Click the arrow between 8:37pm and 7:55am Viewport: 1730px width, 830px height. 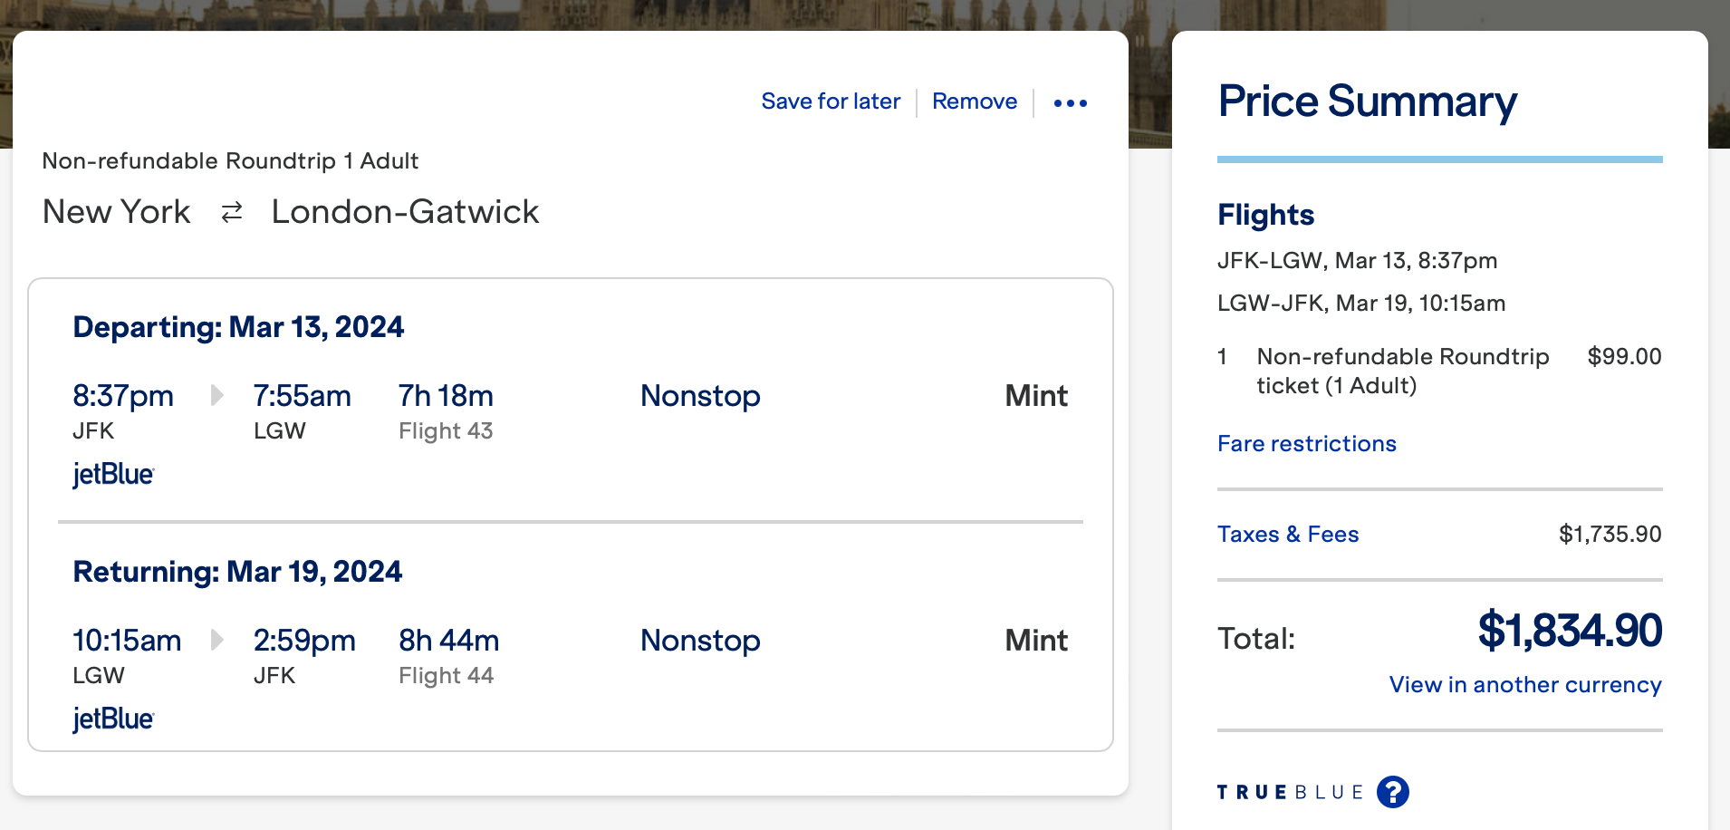click(x=216, y=395)
